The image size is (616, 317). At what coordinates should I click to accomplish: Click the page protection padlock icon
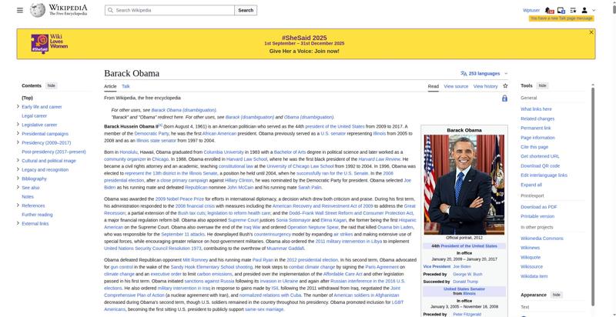pyautogui.click(x=504, y=98)
